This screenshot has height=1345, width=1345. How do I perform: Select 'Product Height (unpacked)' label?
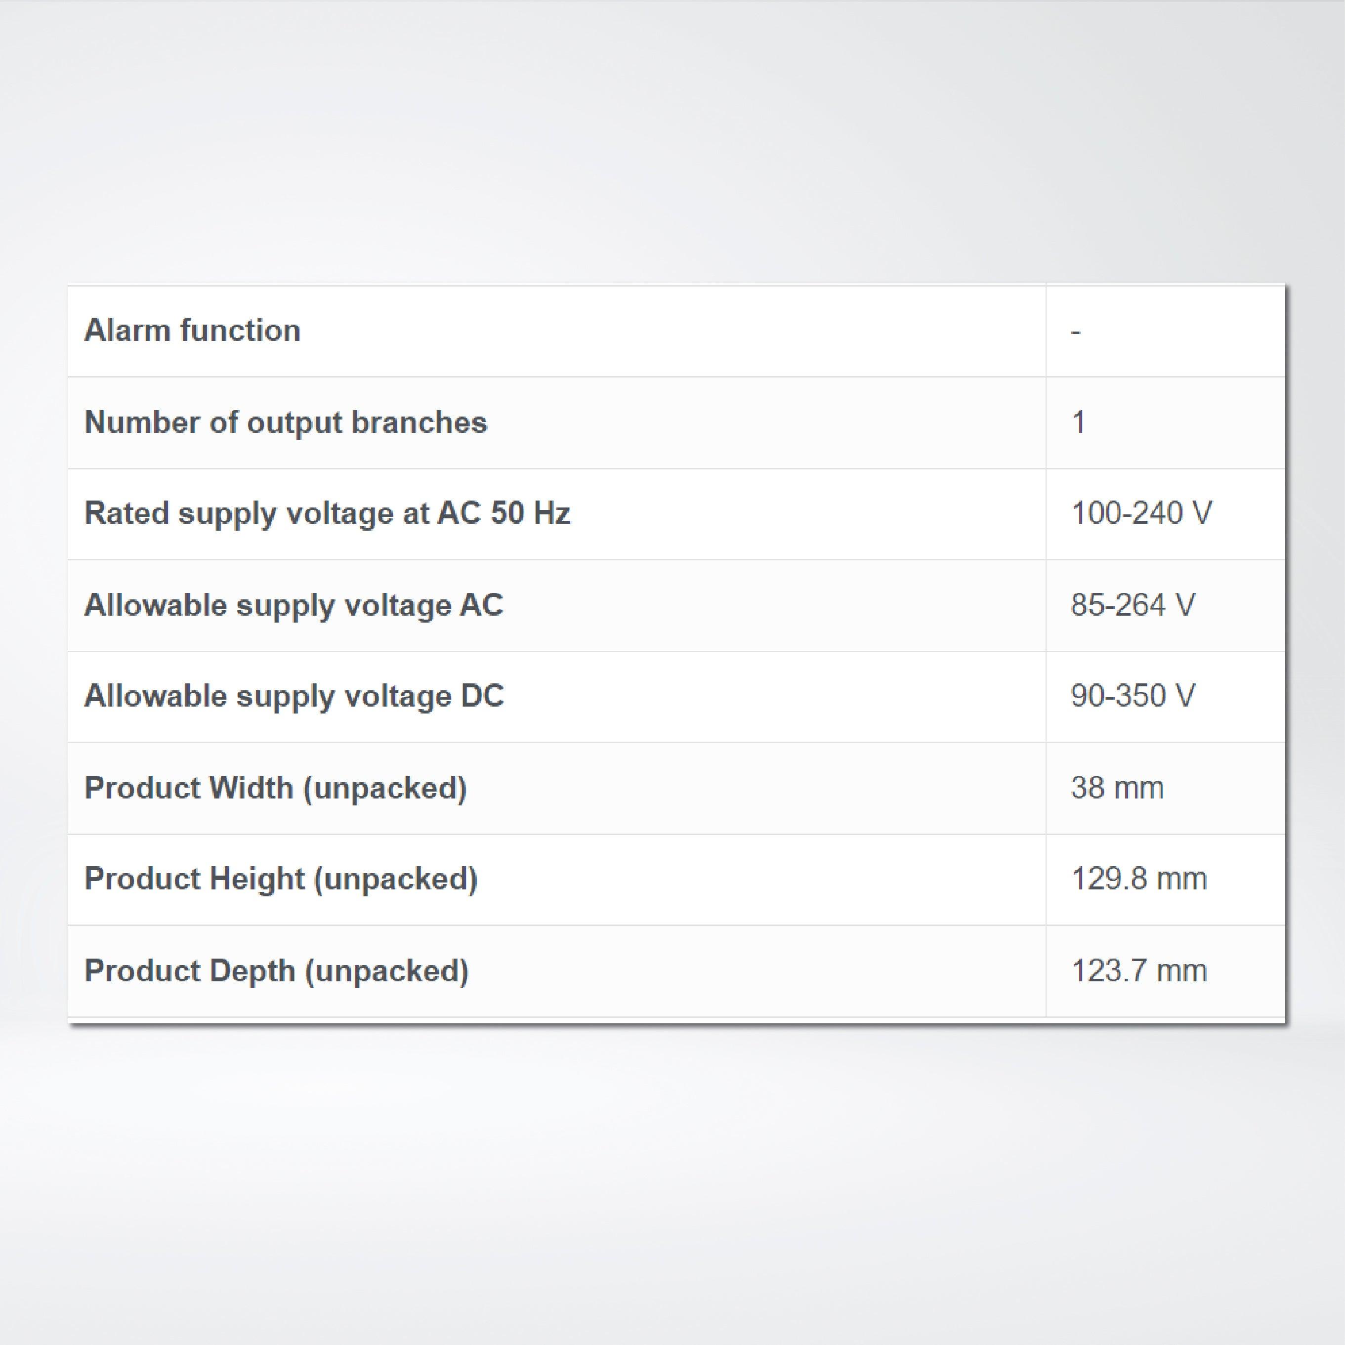click(x=281, y=879)
